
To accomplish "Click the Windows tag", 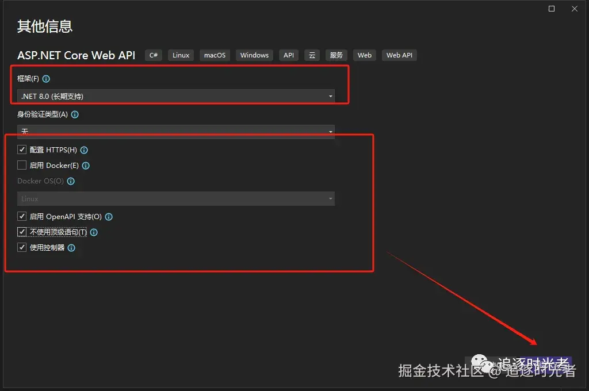I will coord(255,55).
